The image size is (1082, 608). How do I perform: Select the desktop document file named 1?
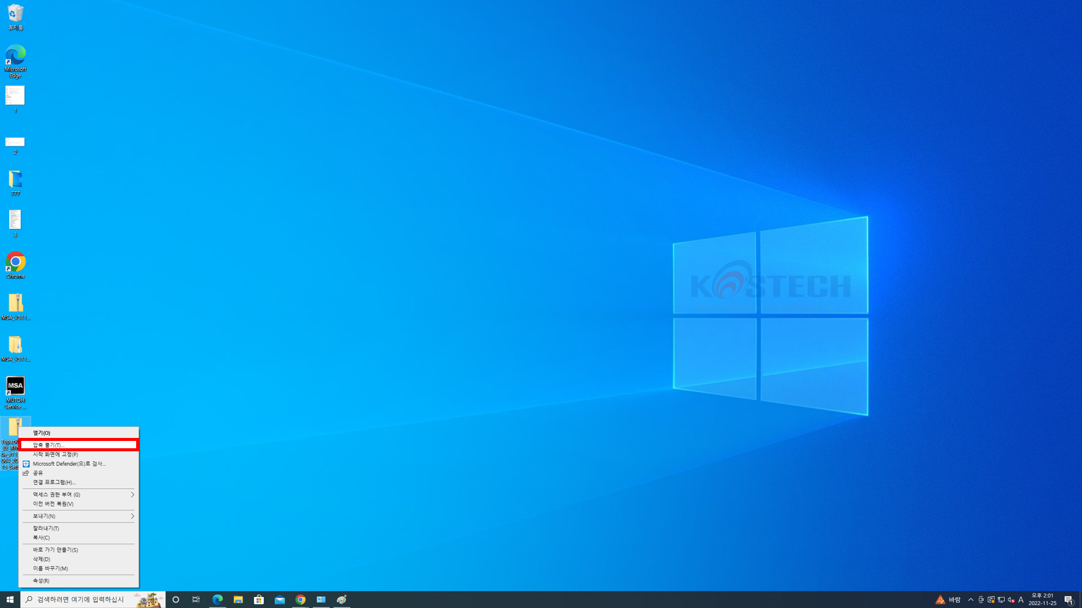coord(15,100)
